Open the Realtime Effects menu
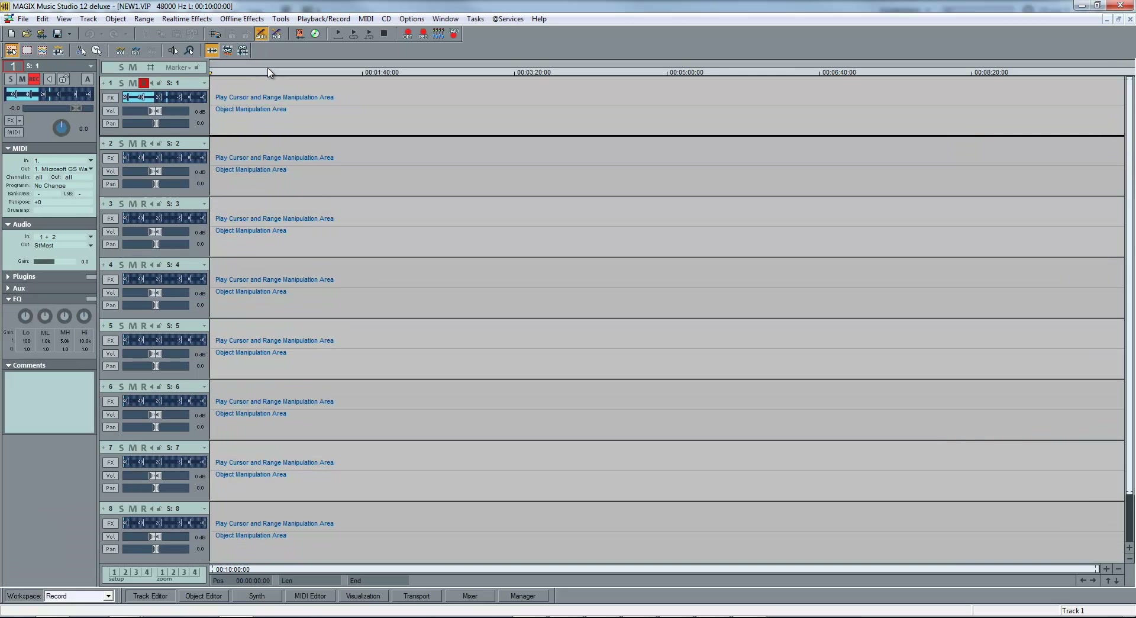This screenshot has height=618, width=1136. pos(187,19)
